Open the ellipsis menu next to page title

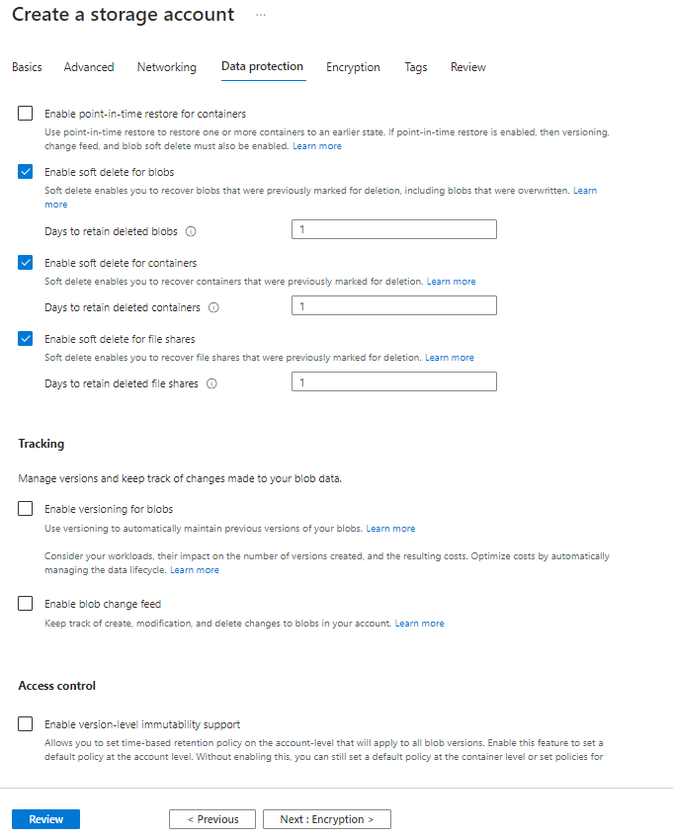(261, 15)
